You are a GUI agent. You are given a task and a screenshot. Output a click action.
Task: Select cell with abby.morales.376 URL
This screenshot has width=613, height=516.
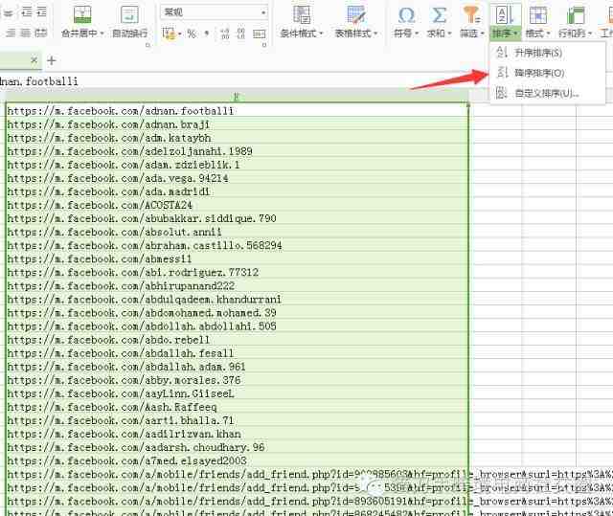tap(237, 380)
